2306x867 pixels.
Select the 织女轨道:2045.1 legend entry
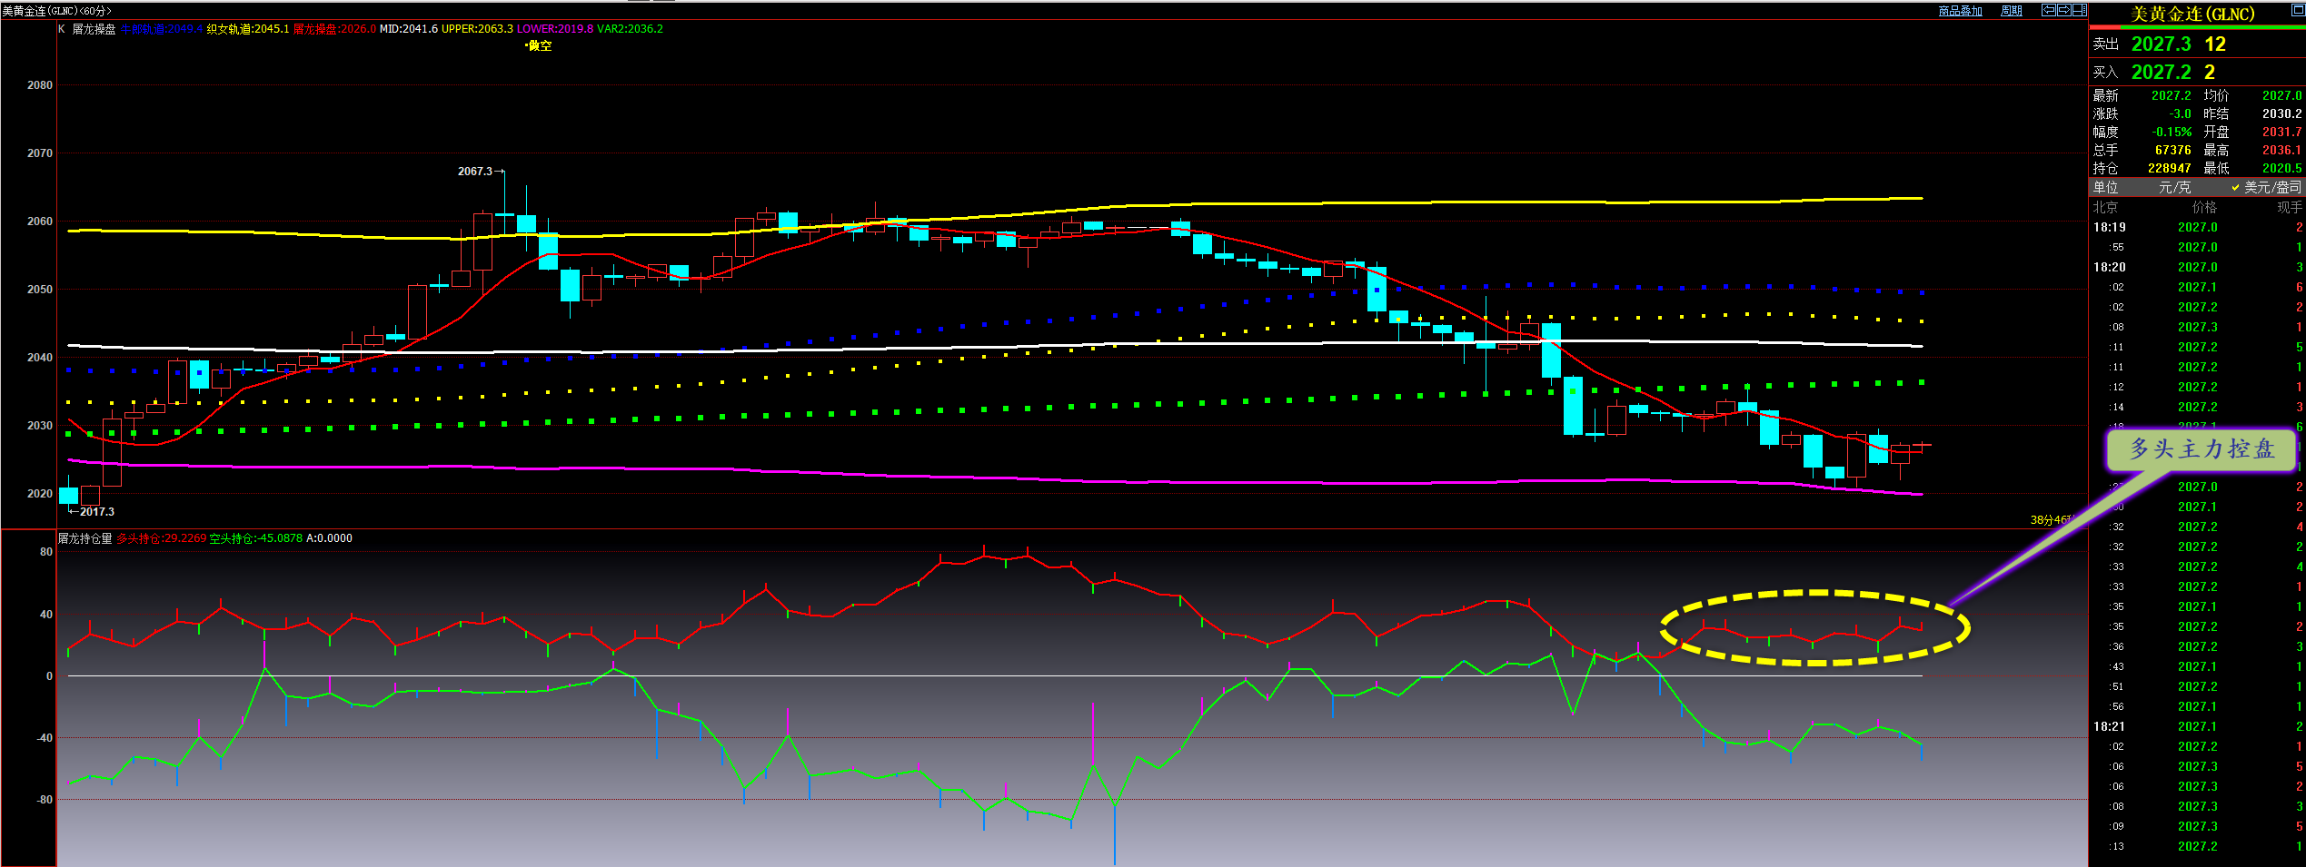point(248,29)
